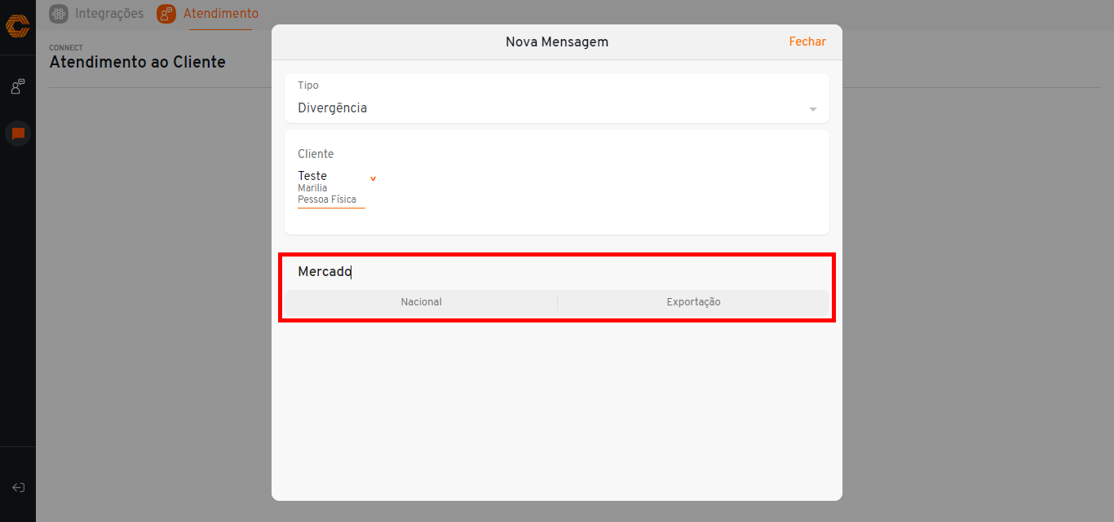The image size is (1114, 522).
Task: Close the Nova Mensagem dialog via Fechar
Action: (807, 42)
